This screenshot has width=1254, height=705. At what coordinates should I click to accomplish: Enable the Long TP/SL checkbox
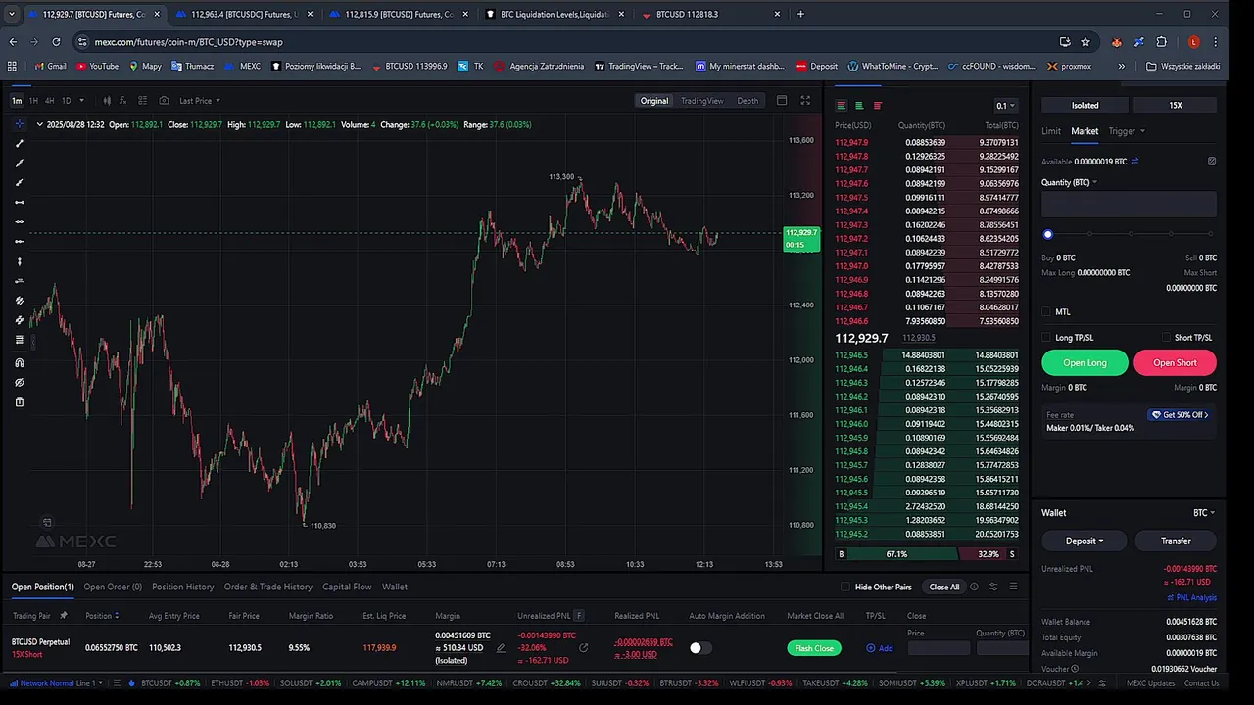[1046, 338]
